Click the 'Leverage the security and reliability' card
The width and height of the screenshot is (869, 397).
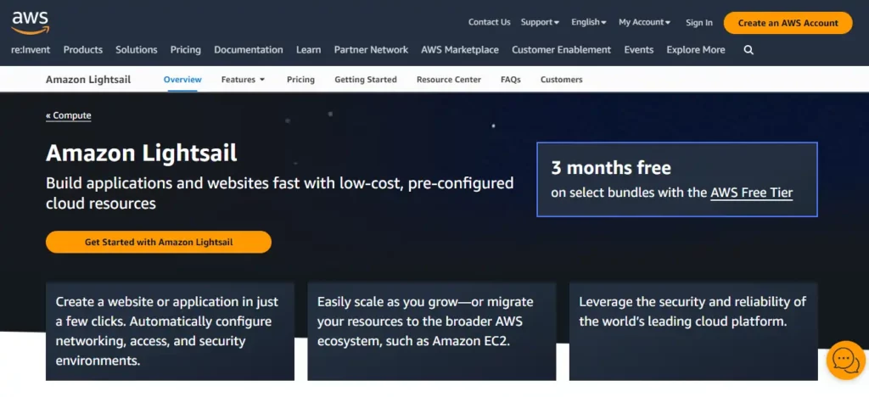tap(693, 331)
